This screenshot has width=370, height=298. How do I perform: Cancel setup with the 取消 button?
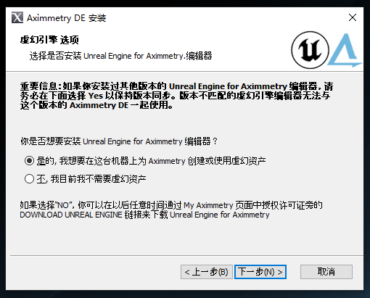click(x=326, y=272)
